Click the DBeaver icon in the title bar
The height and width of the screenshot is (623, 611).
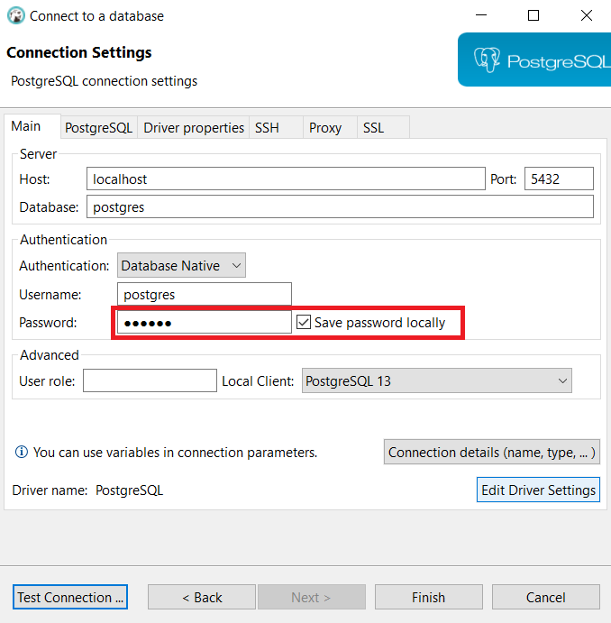coord(15,15)
